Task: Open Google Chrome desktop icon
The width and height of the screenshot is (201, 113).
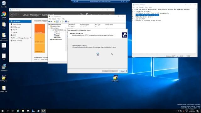Action: click(x=4, y=15)
